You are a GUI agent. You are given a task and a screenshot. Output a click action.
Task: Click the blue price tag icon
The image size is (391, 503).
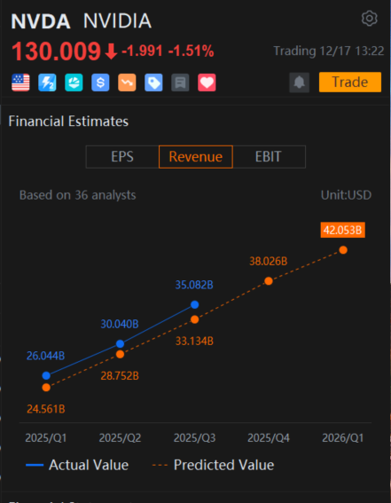click(x=153, y=83)
